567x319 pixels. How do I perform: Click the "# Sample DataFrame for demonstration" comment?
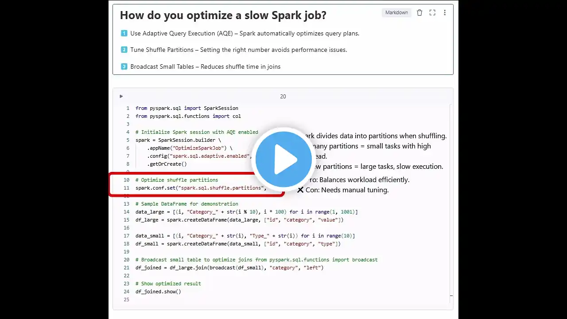187,204
